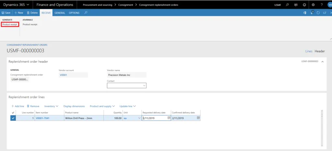Screen dimensions: 332x151
Task: Open Product receipt under Journals
Action: [x=30, y=25]
